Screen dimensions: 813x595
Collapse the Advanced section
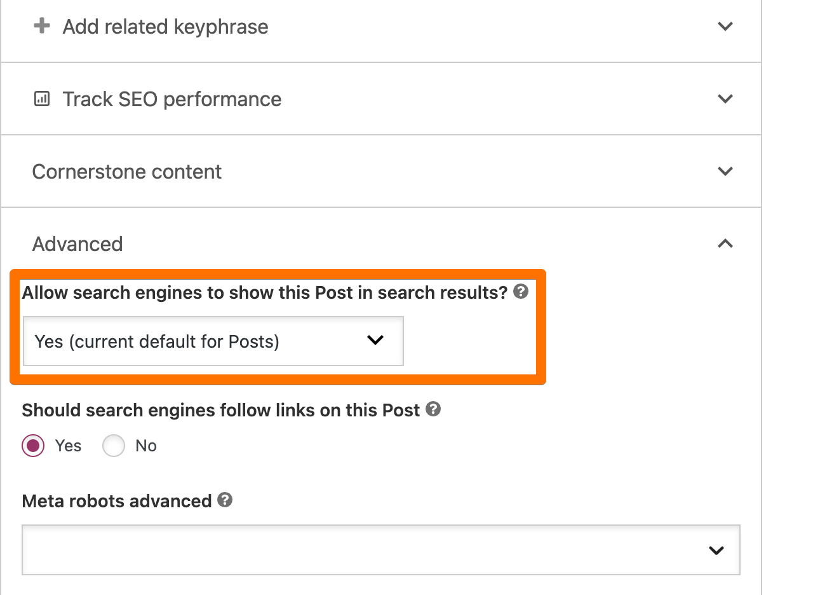tap(725, 243)
